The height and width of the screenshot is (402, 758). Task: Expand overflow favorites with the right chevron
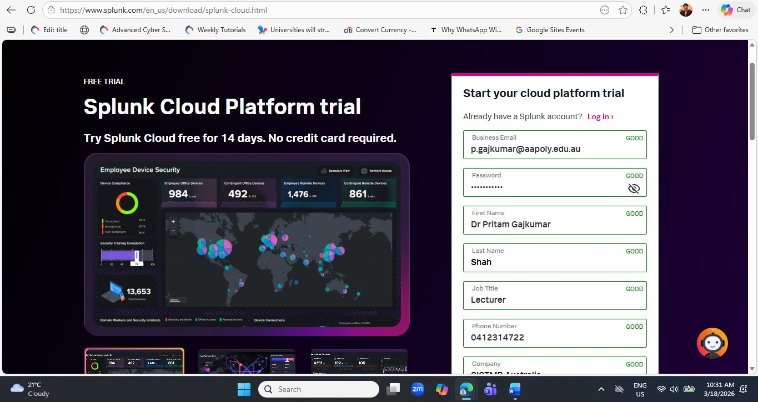[x=671, y=30]
